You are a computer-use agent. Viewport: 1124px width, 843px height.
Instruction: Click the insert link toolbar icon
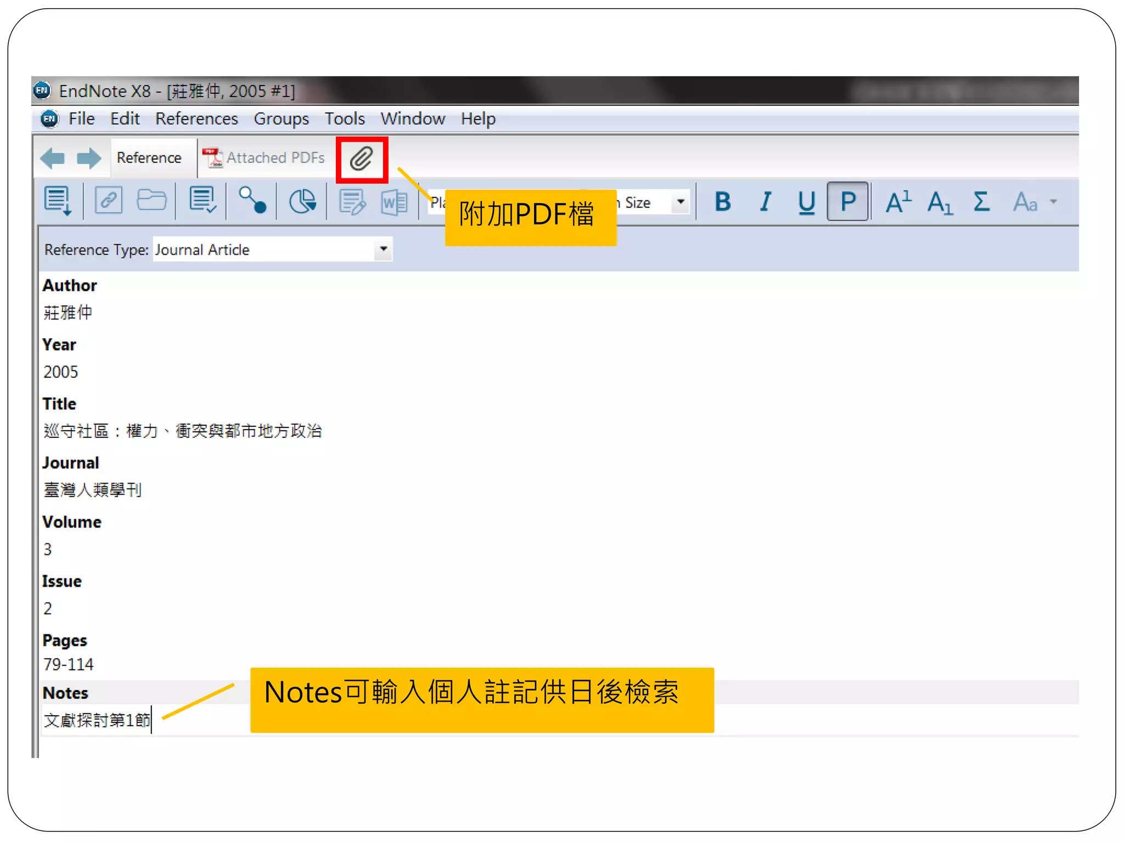108,200
